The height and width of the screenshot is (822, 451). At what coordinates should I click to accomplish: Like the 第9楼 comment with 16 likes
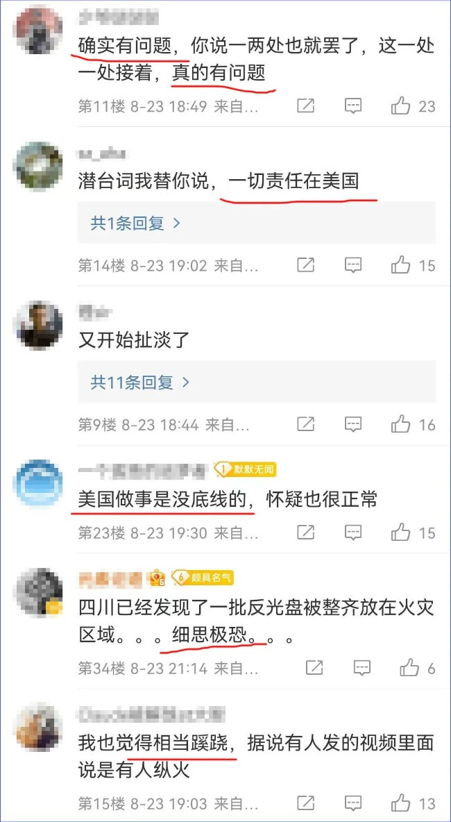tap(401, 424)
